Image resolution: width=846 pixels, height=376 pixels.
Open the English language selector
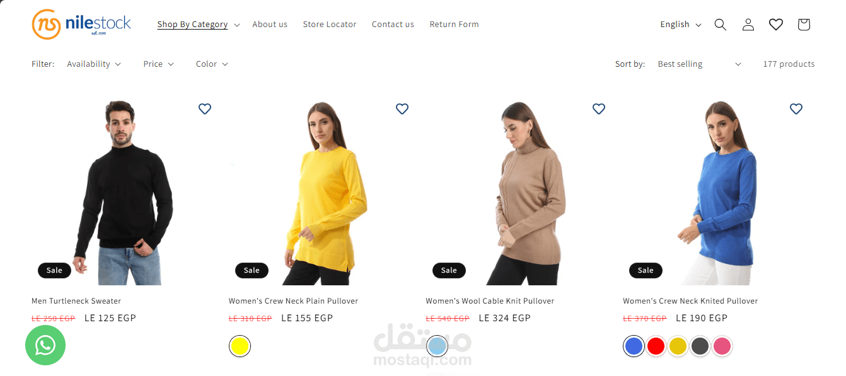[681, 25]
